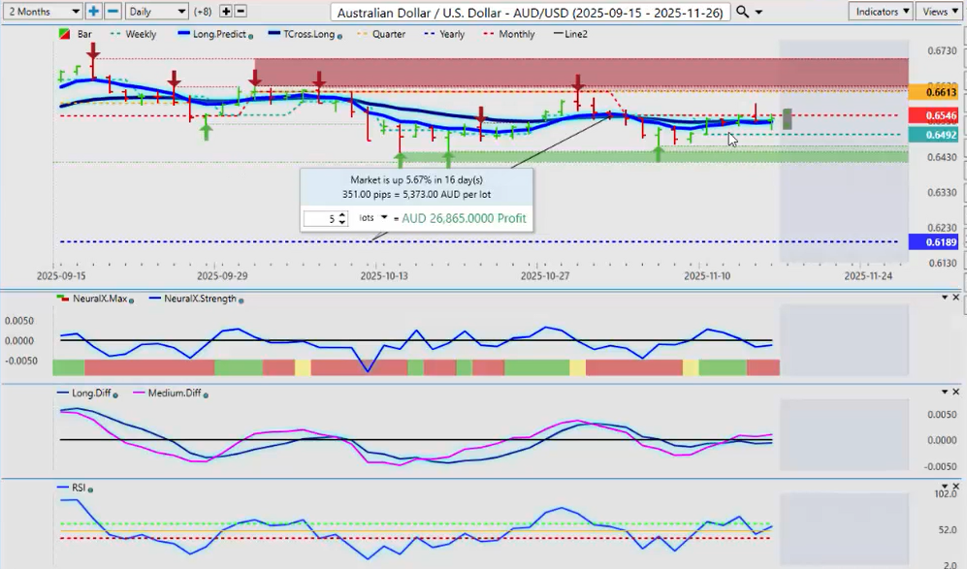Click the blue plus zoom-in button
Viewport: 967px width, 569px height.
point(93,12)
